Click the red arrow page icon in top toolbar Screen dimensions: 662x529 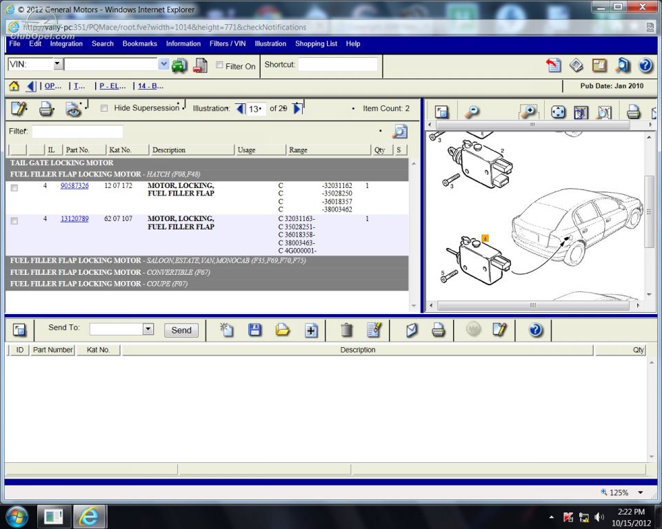pyautogui.click(x=554, y=65)
